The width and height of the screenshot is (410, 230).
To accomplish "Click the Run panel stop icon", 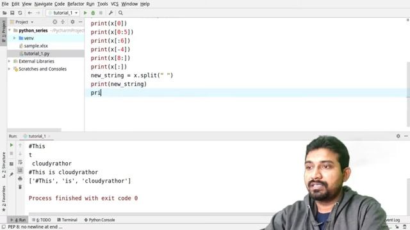I will 12,153.
